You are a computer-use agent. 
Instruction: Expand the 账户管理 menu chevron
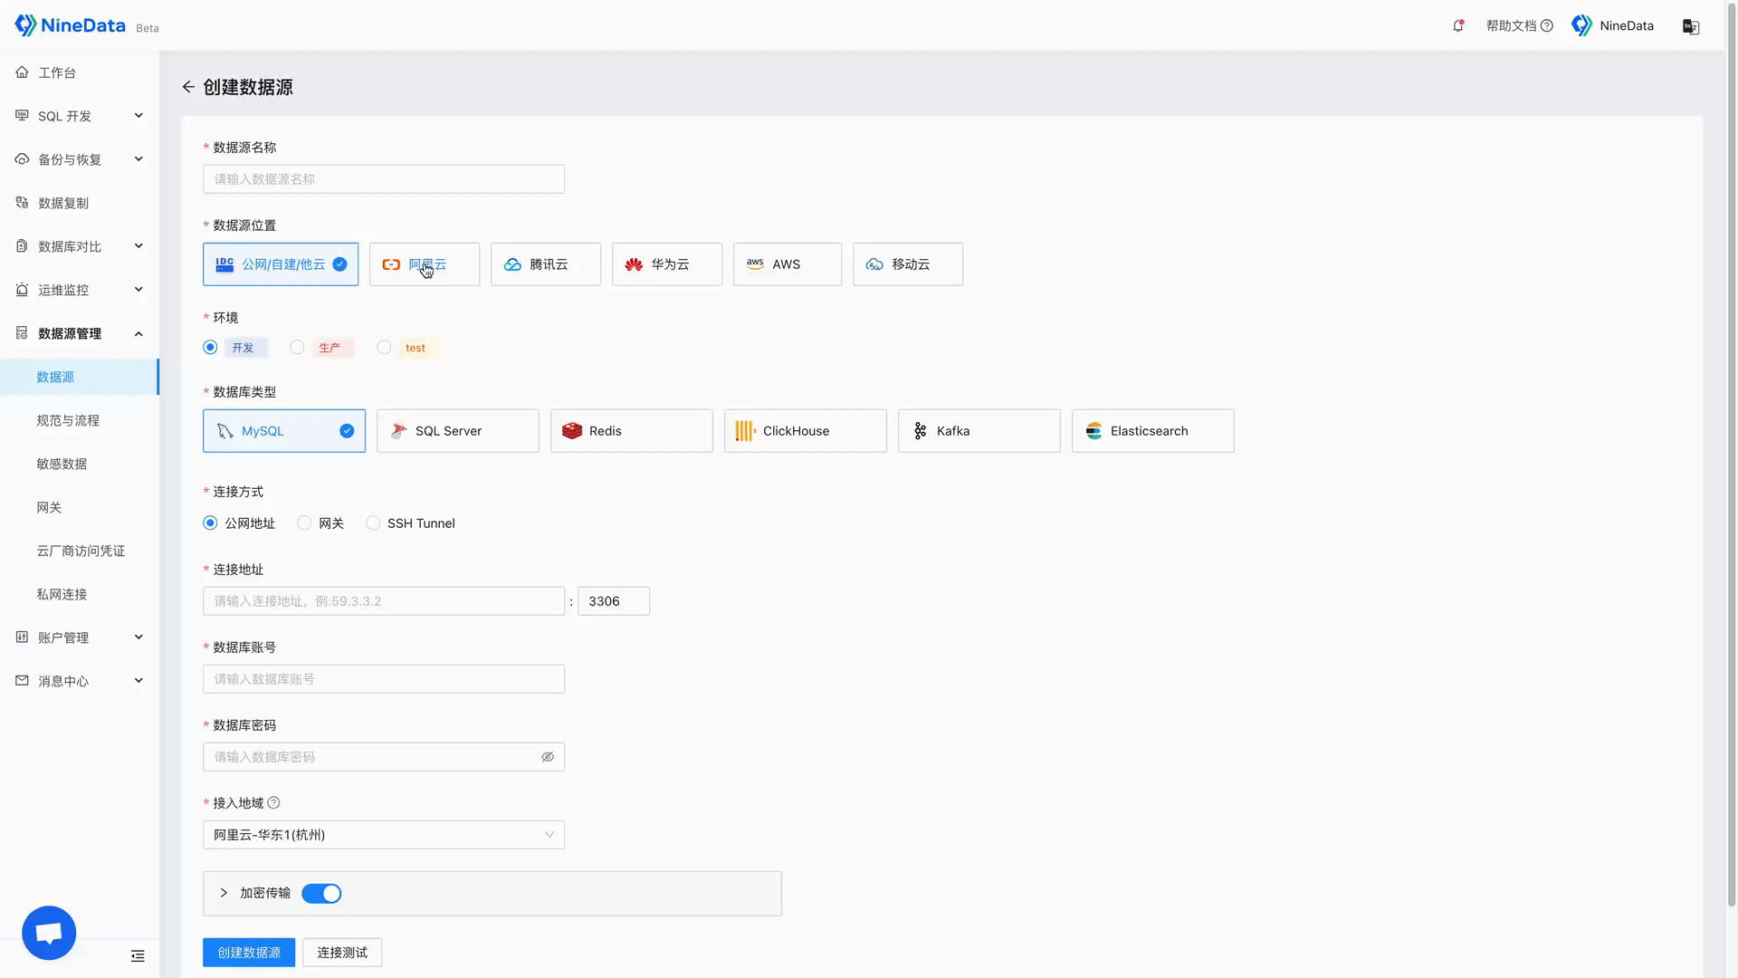coord(138,638)
